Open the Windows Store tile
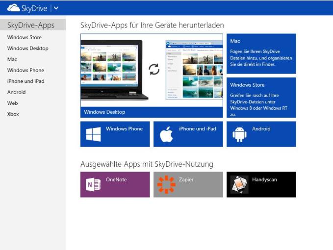Image resolution: width=333 pixels, height=250 pixels. click(261, 98)
